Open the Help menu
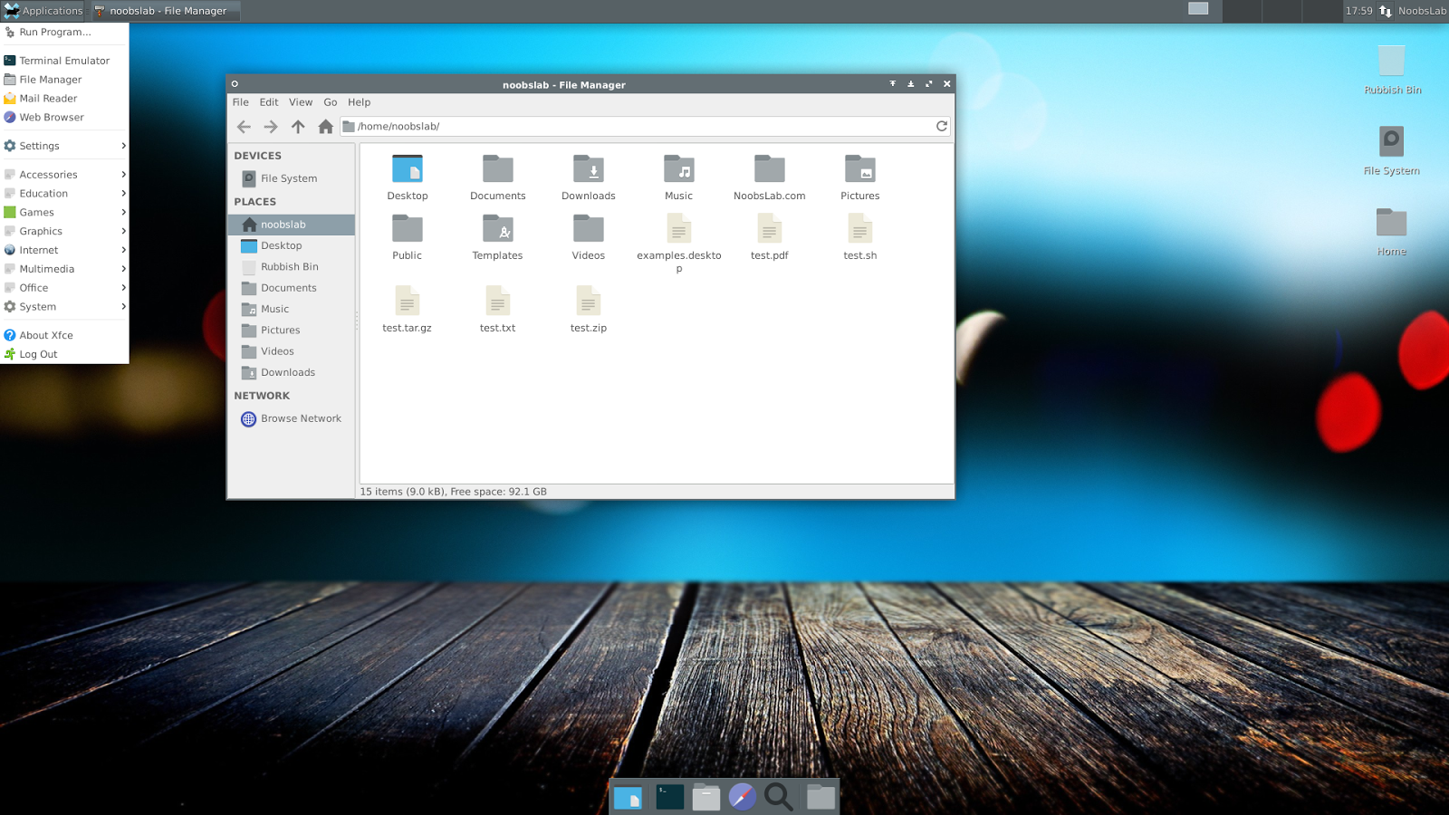The image size is (1449, 815). (x=360, y=102)
